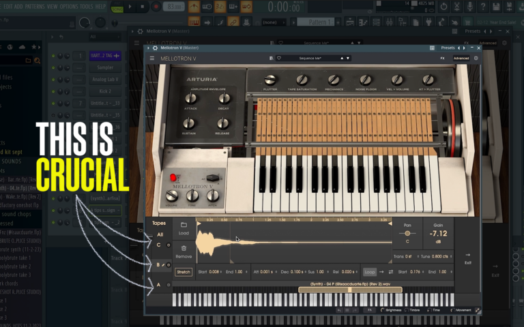
Task: Select the All tapes tab
Action: [x=160, y=234]
